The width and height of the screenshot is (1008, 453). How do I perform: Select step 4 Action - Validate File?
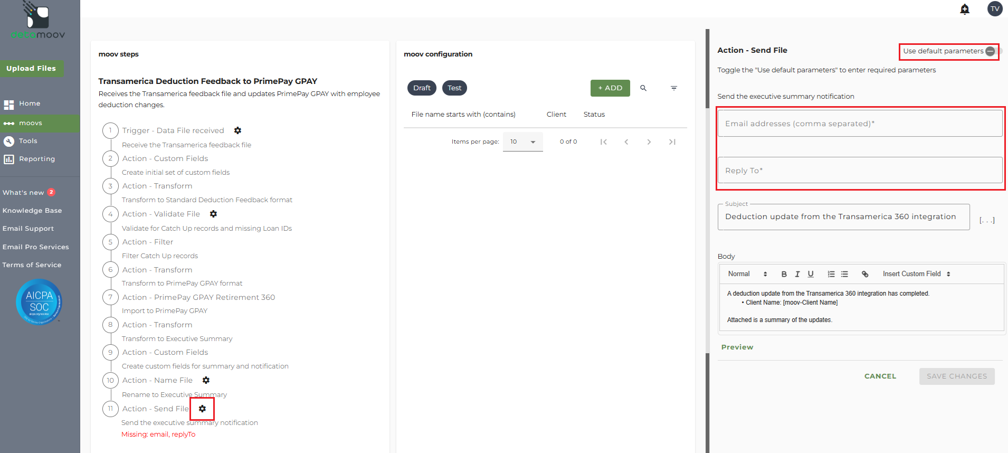pos(161,214)
